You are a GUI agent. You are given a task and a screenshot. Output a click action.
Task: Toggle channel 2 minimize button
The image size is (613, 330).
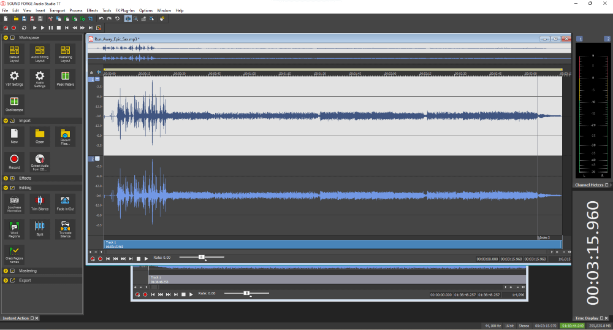(x=97, y=158)
